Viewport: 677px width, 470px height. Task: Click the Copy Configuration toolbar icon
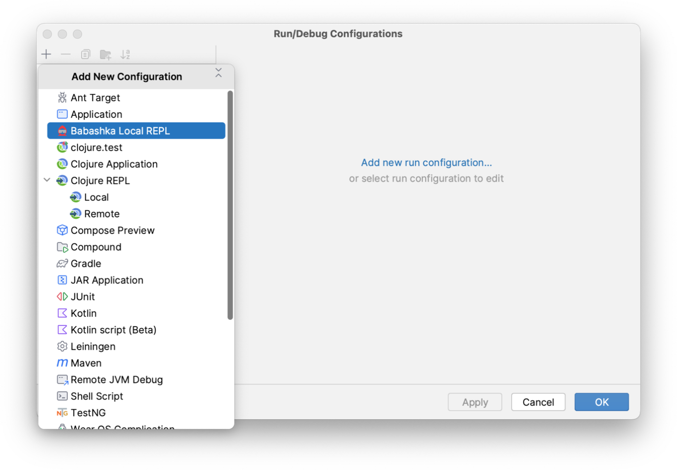[x=86, y=54]
